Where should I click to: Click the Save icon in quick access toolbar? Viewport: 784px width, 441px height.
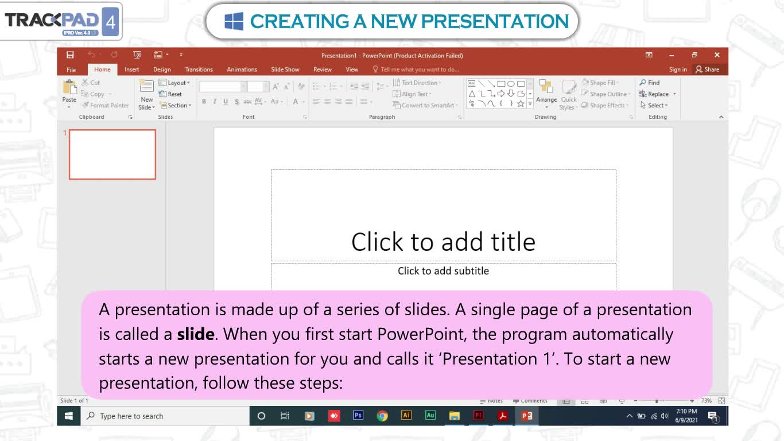click(70, 55)
